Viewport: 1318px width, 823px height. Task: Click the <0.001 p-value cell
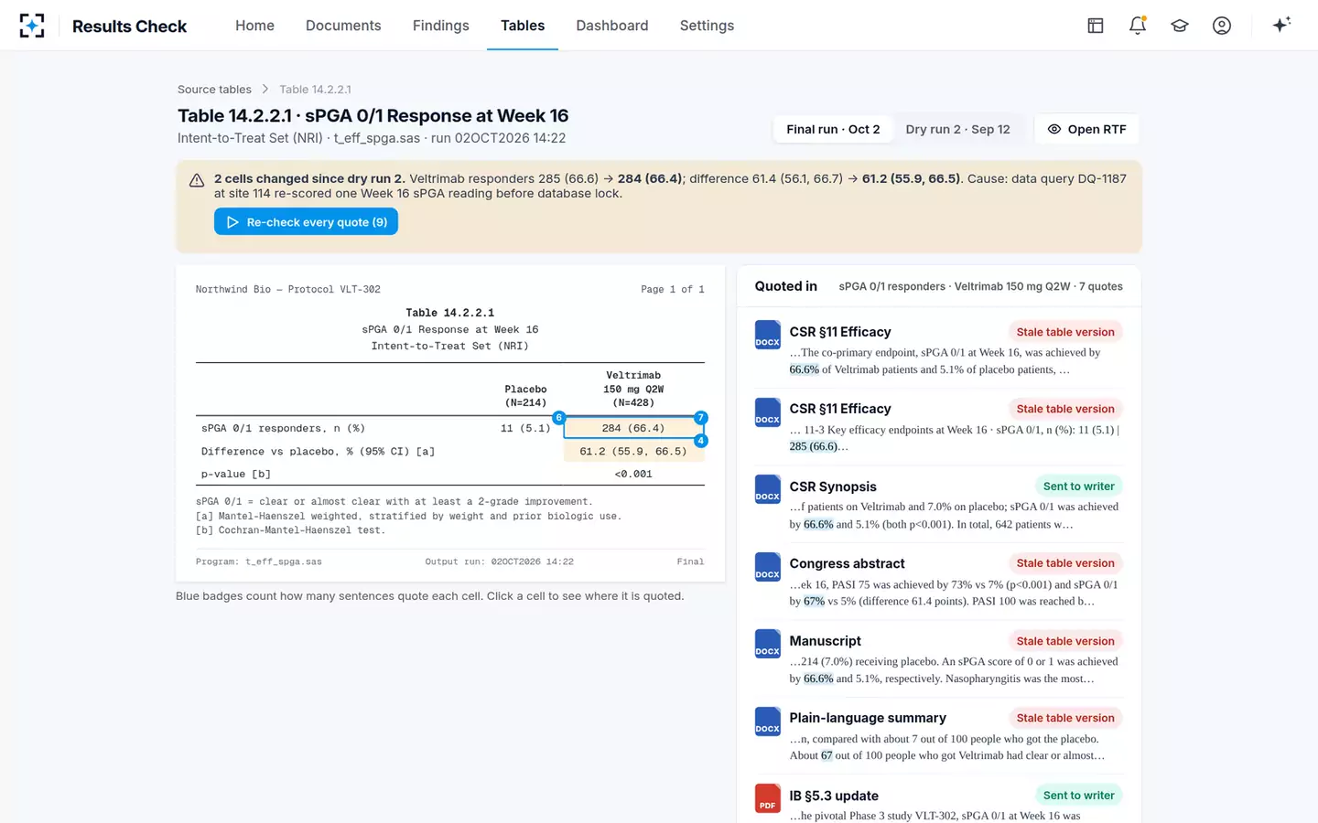point(633,474)
